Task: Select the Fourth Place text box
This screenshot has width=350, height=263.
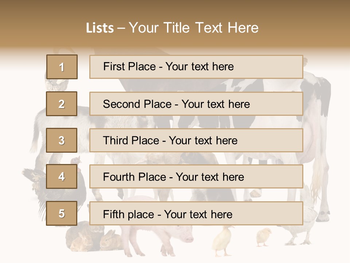Action: click(x=196, y=176)
